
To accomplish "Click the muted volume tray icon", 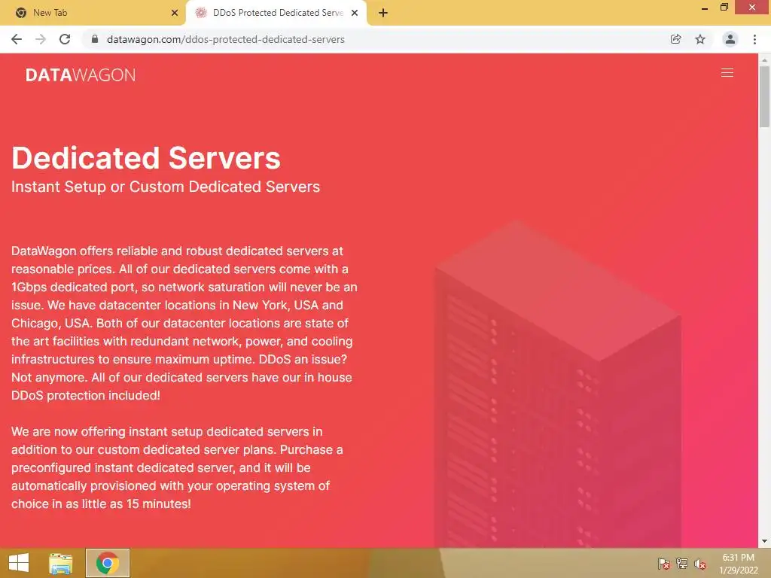I will click(x=700, y=564).
